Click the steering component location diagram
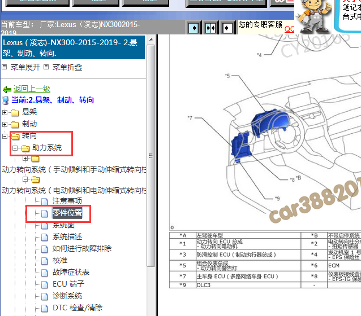Image resolution: width=361 pixels, height=316 pixels. (265, 132)
